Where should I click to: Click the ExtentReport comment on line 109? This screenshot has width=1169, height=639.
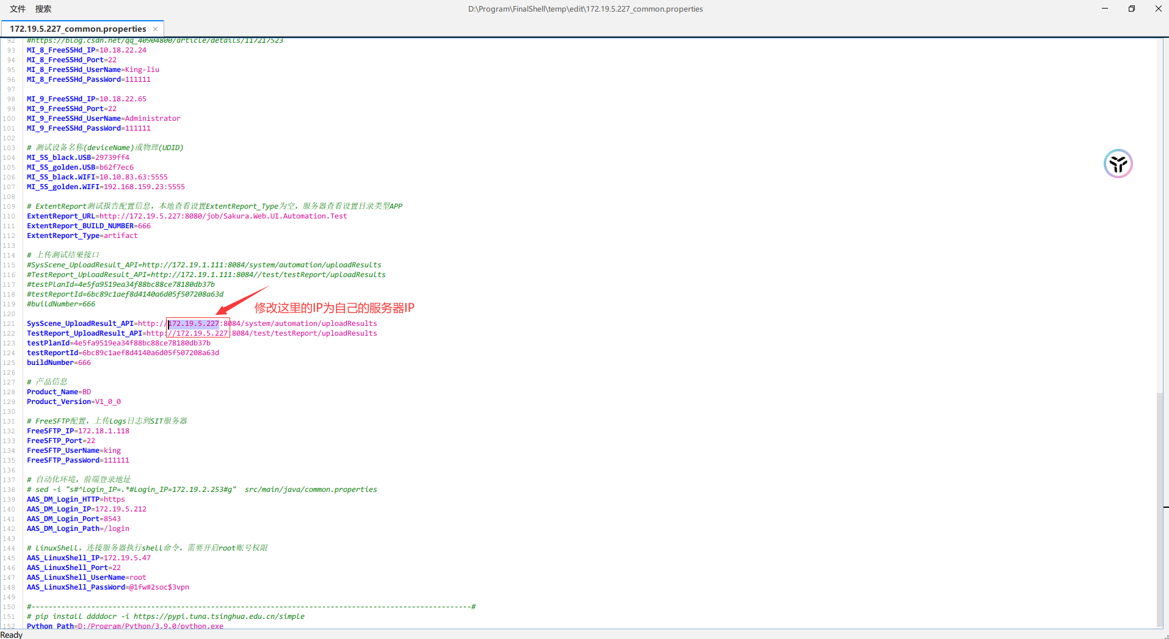tap(215, 206)
